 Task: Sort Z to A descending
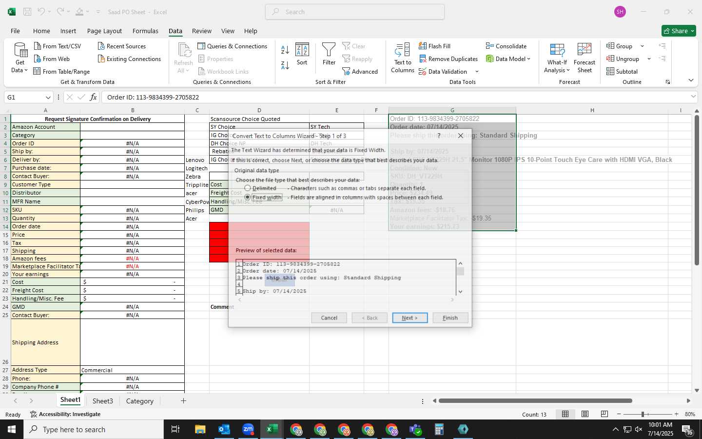point(285,64)
